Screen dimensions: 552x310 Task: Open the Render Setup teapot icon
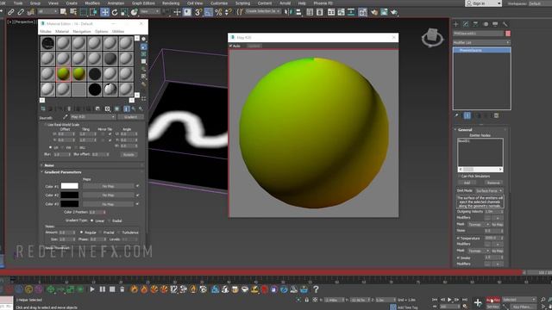coord(373,12)
